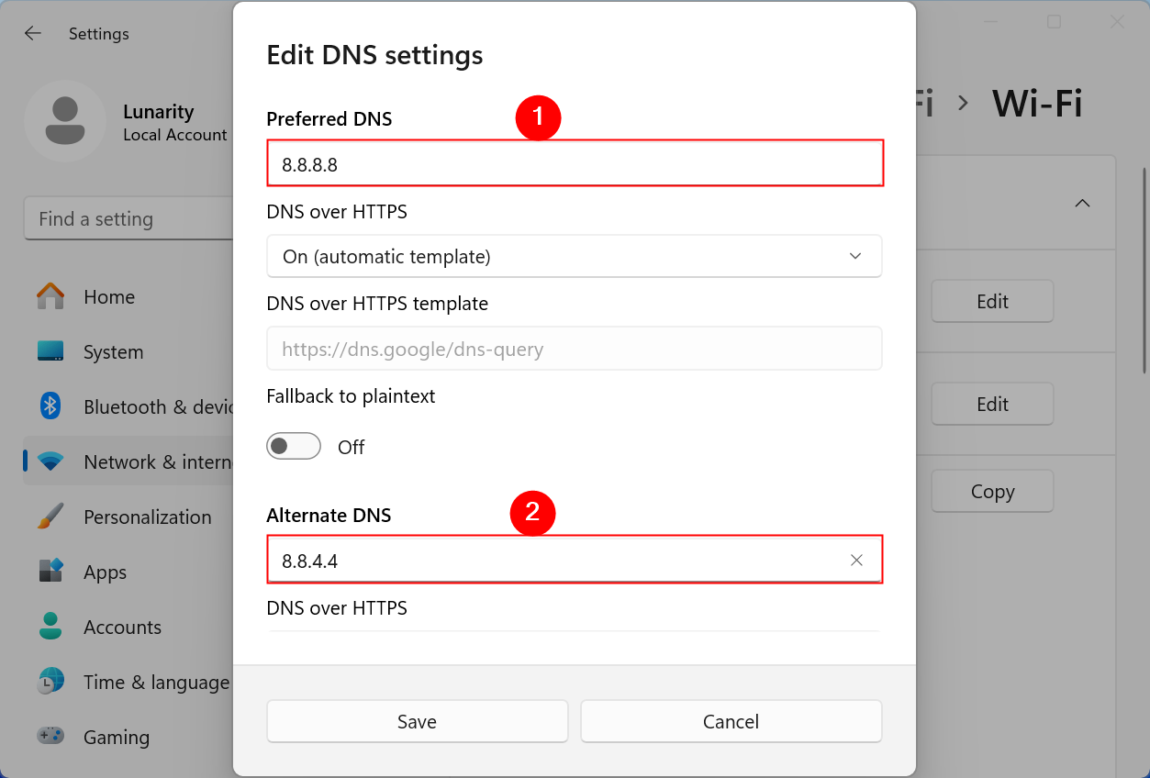The image size is (1150, 778).
Task: Open the System settings icon
Action: coord(50,351)
